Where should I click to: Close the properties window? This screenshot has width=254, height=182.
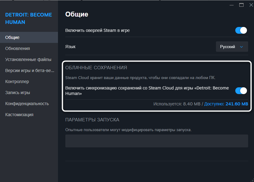click(251, 5)
